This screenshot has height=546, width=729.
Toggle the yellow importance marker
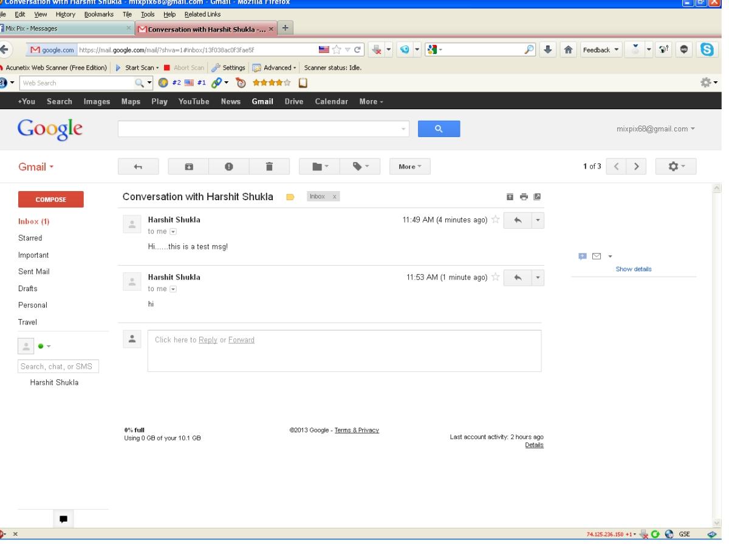click(290, 197)
